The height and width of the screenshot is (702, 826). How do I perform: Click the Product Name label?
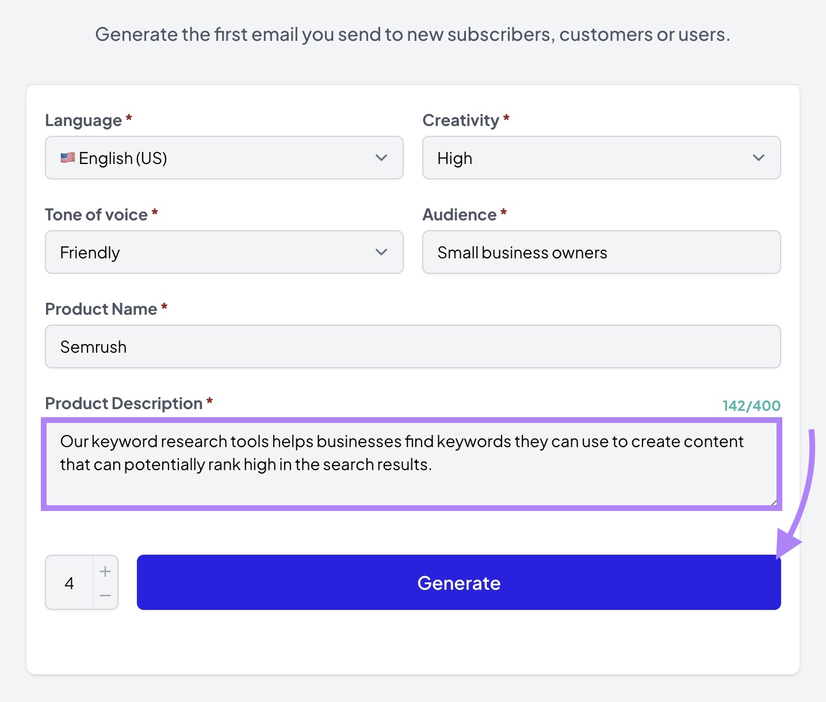[101, 309]
